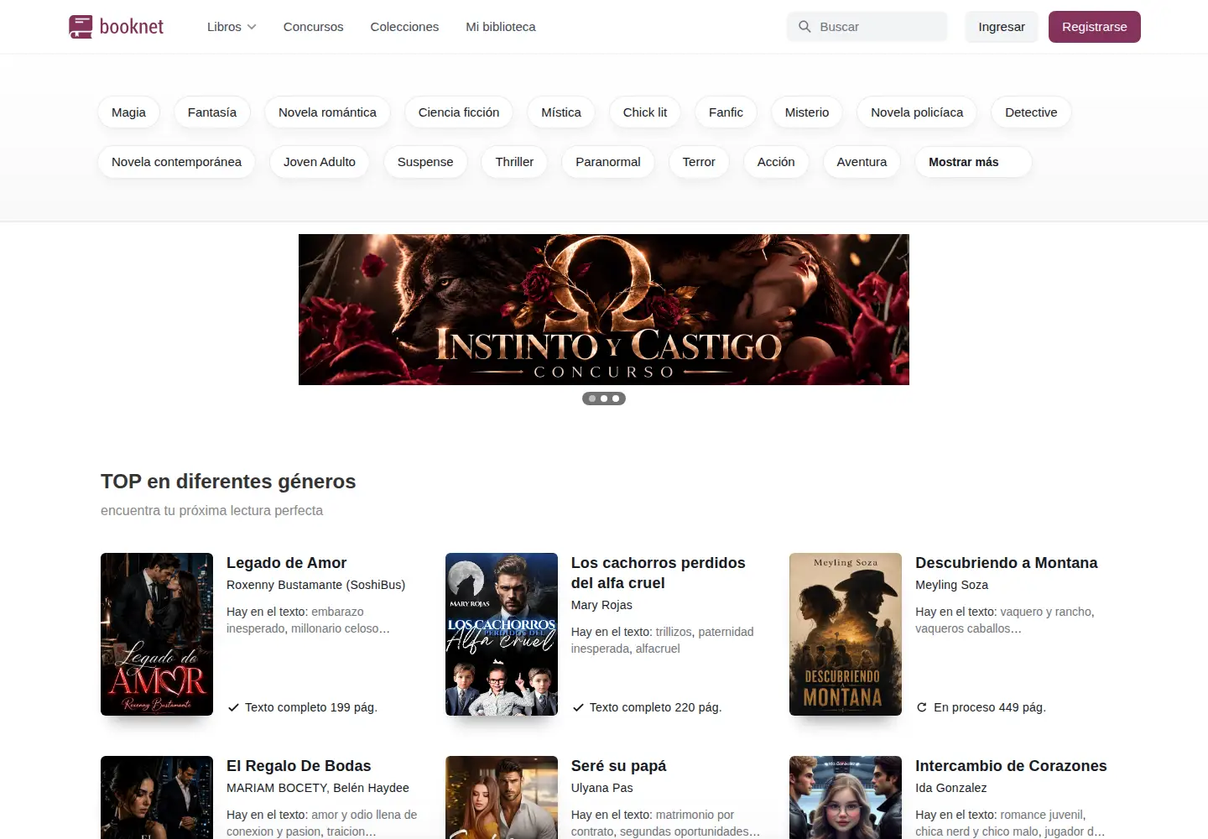Click the Ingresar button
The width and height of the screenshot is (1208, 839).
click(x=1002, y=27)
